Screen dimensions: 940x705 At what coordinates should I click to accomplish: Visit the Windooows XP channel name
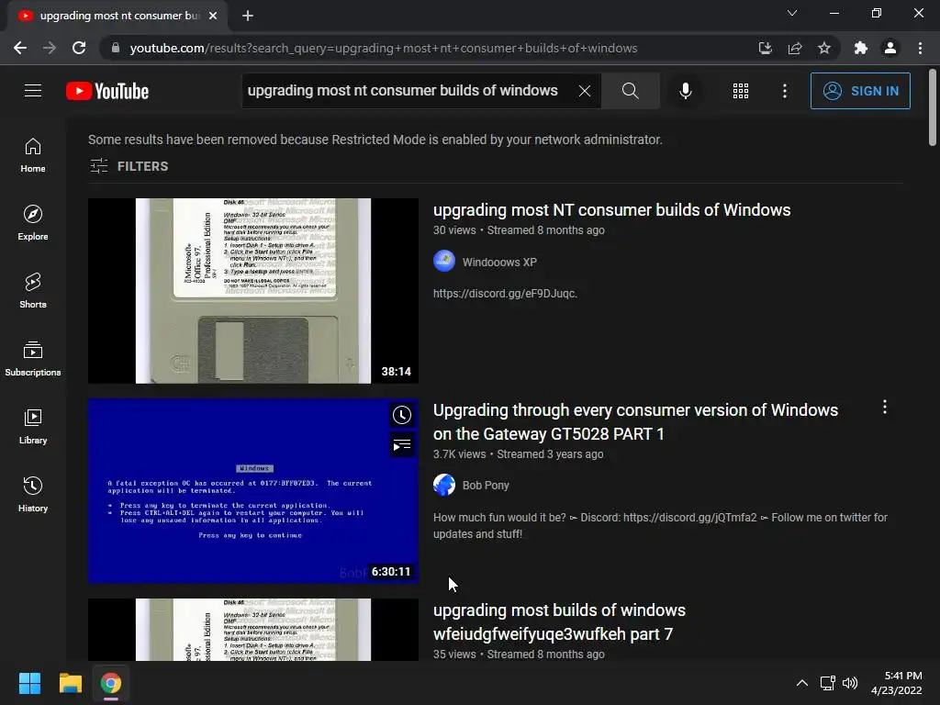tap(499, 262)
